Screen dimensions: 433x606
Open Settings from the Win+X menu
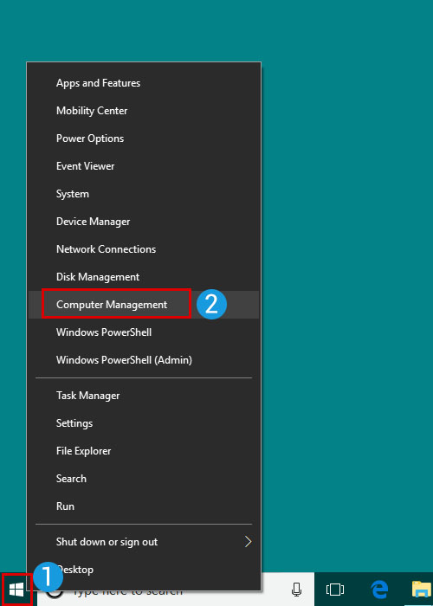[x=144, y=423]
